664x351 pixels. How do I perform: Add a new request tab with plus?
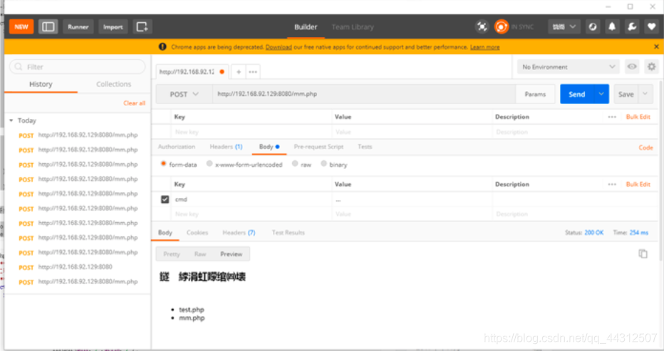[x=239, y=72]
